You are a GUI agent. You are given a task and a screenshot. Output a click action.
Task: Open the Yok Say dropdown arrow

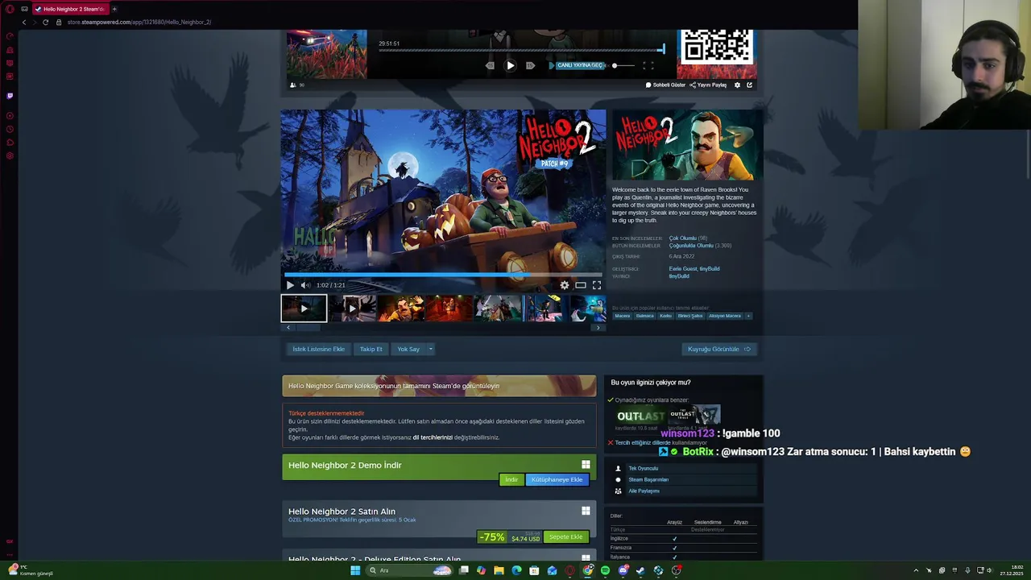pyautogui.click(x=431, y=349)
